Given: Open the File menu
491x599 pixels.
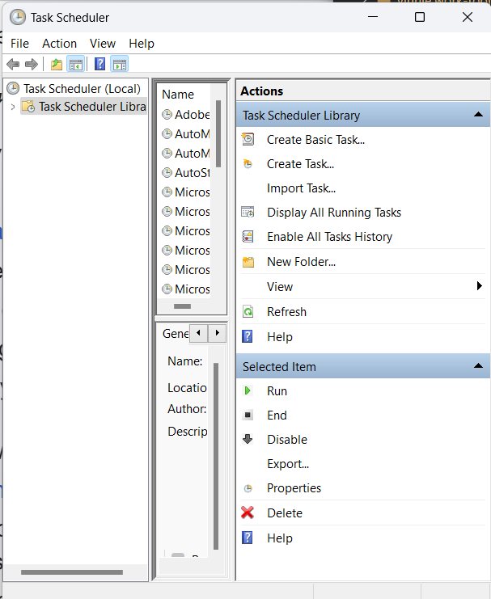Looking at the screenshot, I should (x=19, y=44).
